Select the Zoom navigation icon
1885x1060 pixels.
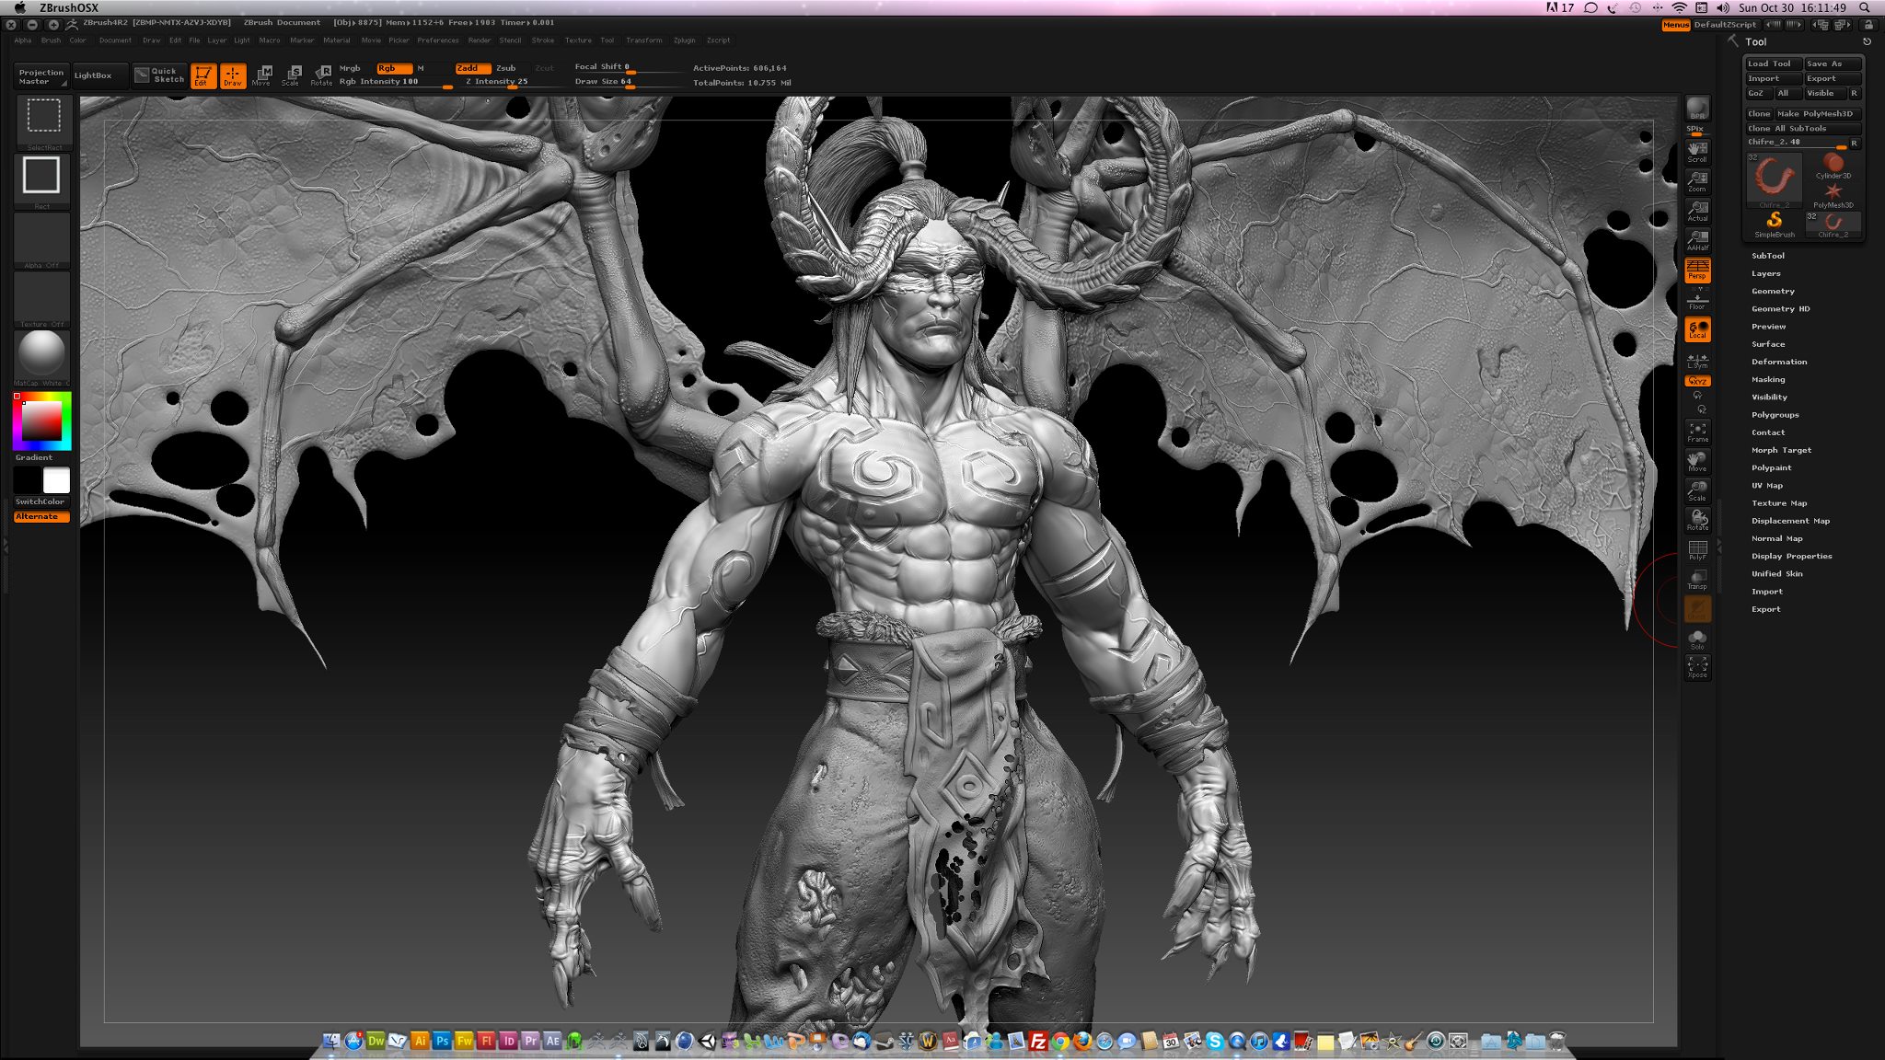click(x=1697, y=182)
